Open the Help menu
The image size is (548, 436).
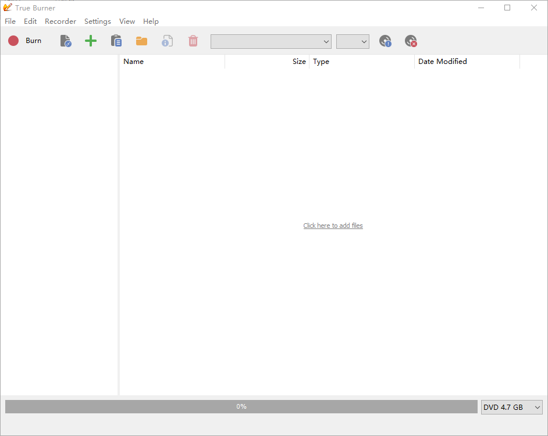(151, 21)
